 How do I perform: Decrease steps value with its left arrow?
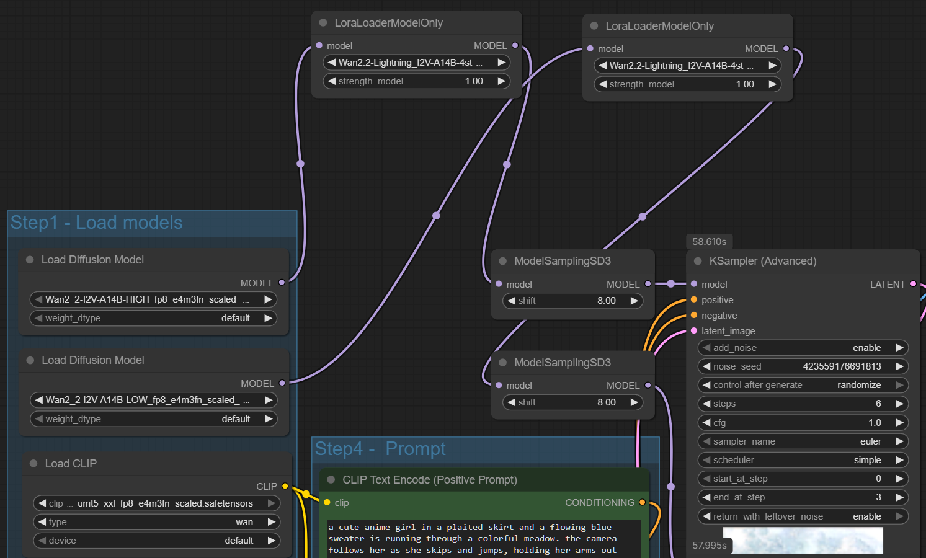pos(706,404)
